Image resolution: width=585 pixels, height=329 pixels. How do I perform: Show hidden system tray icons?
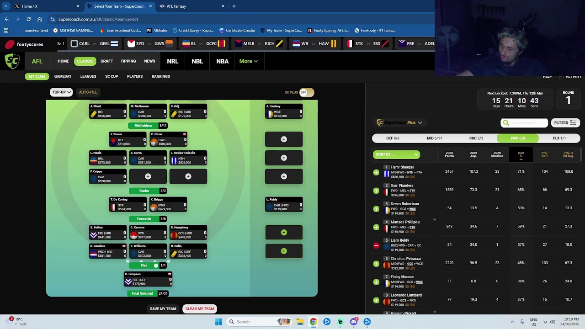coord(512,322)
